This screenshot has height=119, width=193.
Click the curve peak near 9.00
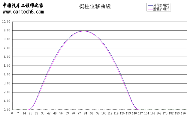click(x=84, y=31)
